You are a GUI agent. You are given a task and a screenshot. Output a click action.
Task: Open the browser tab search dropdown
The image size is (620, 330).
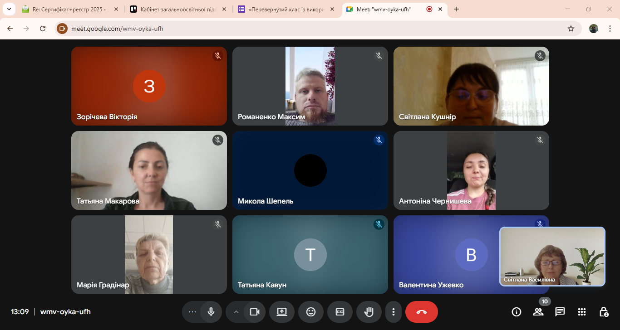pos(9,9)
